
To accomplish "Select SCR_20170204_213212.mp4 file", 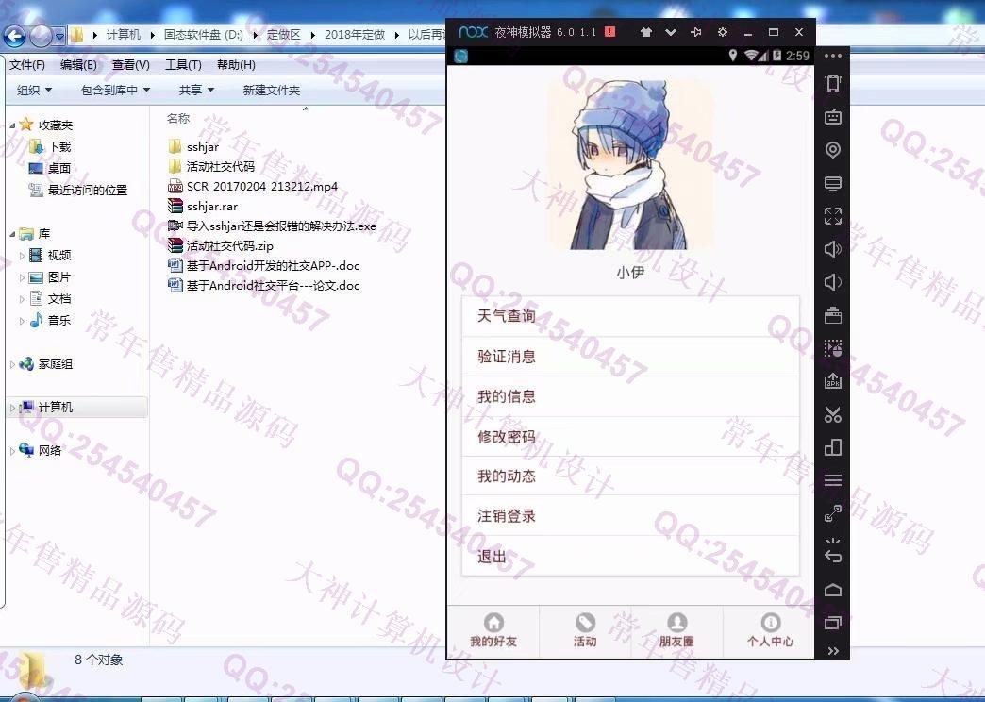I will coord(253,187).
